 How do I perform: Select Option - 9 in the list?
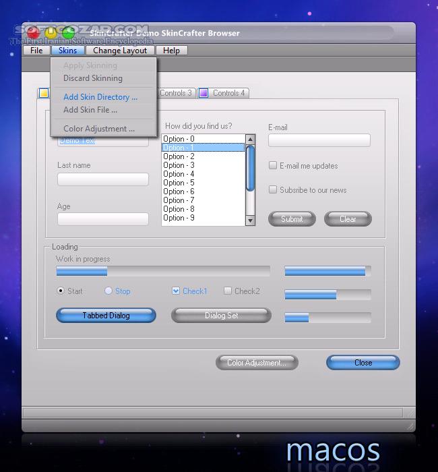click(204, 217)
